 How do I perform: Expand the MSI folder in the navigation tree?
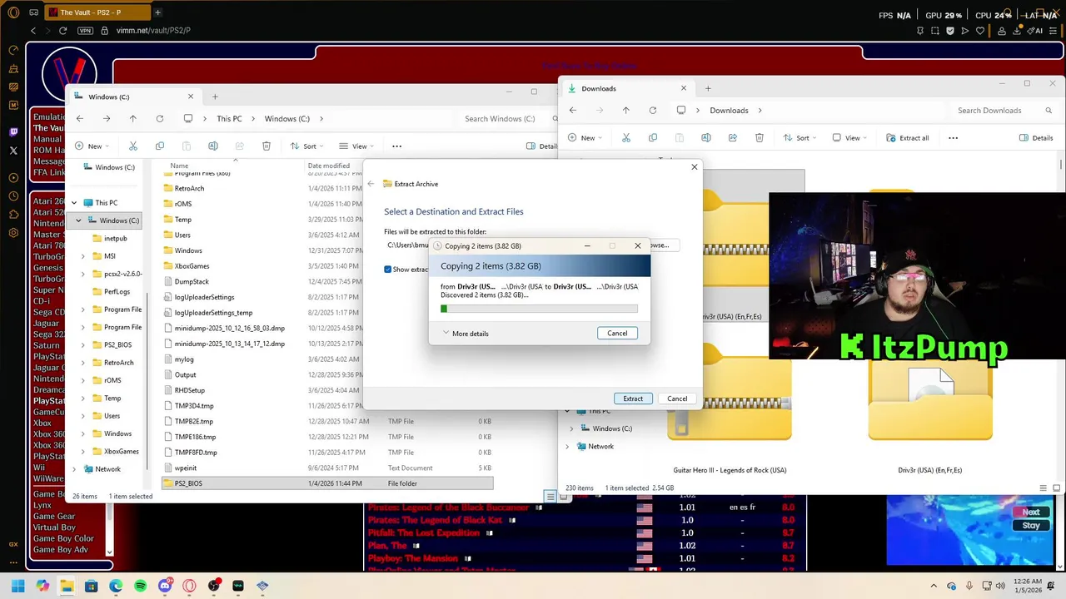83,256
